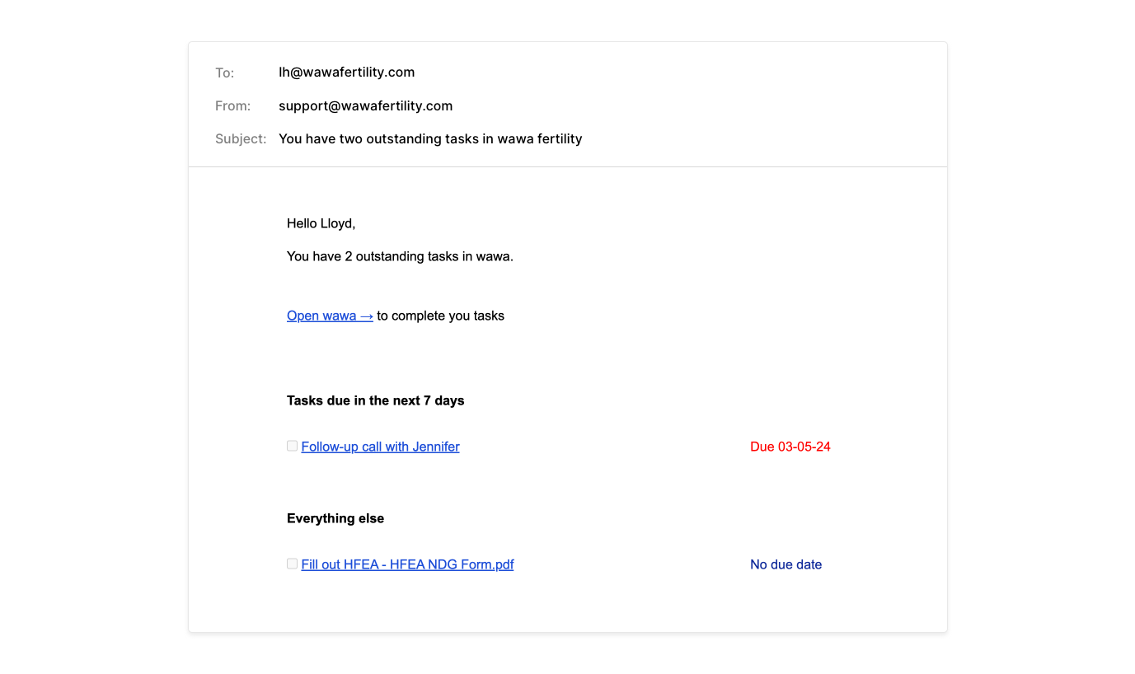1135x674 pixels.
Task: Tick the Fill out HFEA task checkbox
Action: [292, 564]
